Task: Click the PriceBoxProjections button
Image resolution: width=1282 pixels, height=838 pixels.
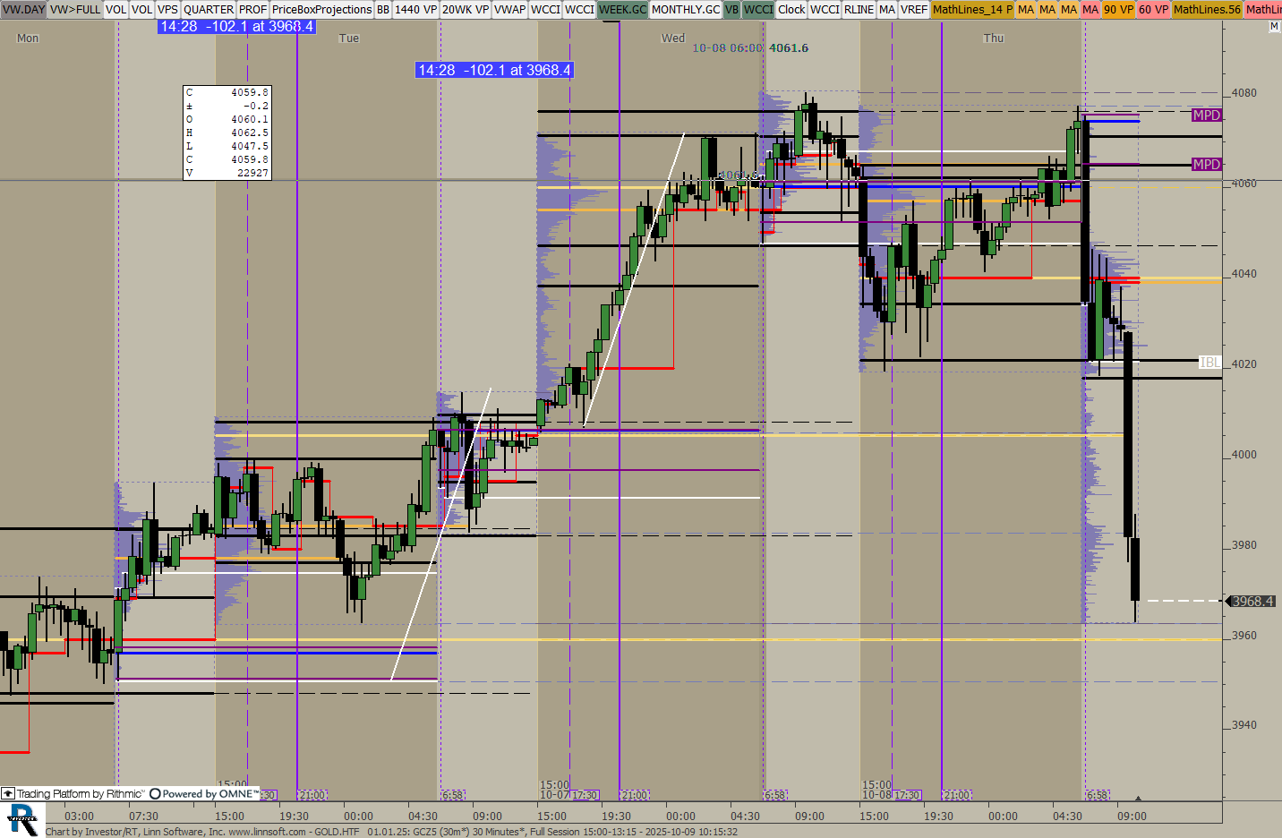Action: click(321, 9)
